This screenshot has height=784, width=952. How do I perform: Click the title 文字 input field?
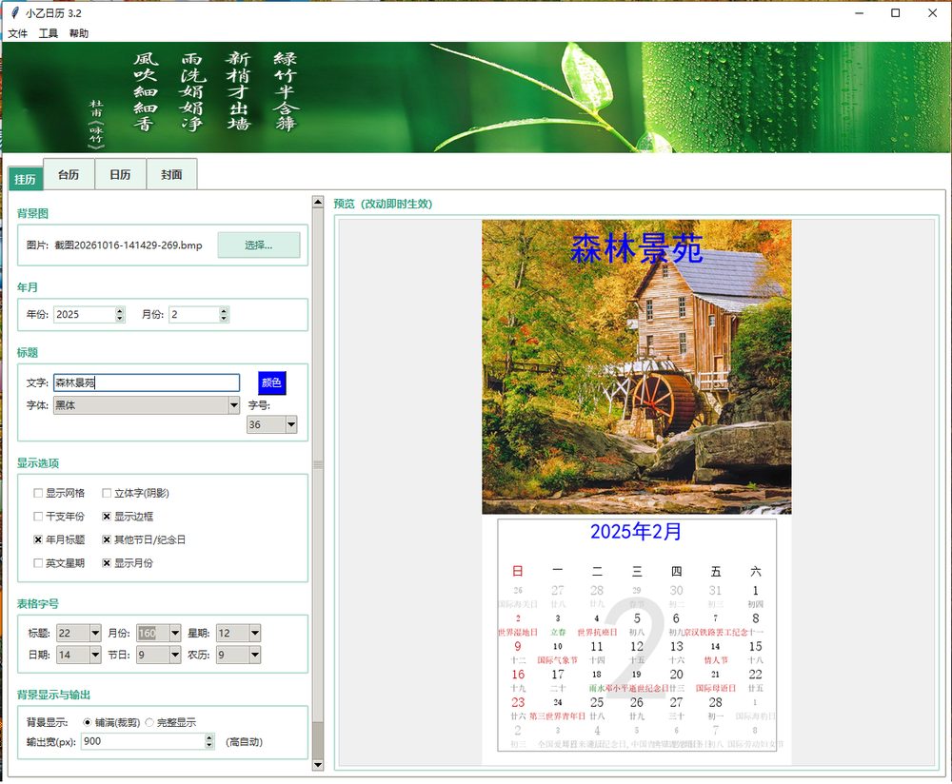(x=147, y=382)
